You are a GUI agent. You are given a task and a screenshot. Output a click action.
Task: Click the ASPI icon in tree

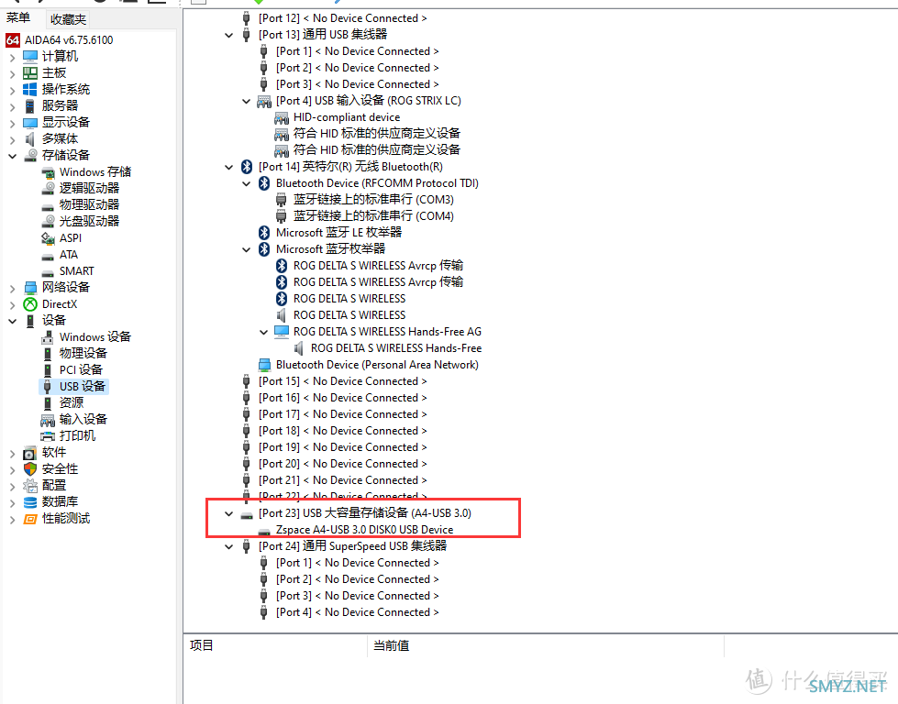tap(48, 238)
